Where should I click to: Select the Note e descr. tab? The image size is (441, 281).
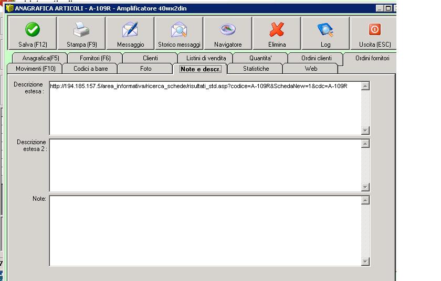click(x=200, y=69)
